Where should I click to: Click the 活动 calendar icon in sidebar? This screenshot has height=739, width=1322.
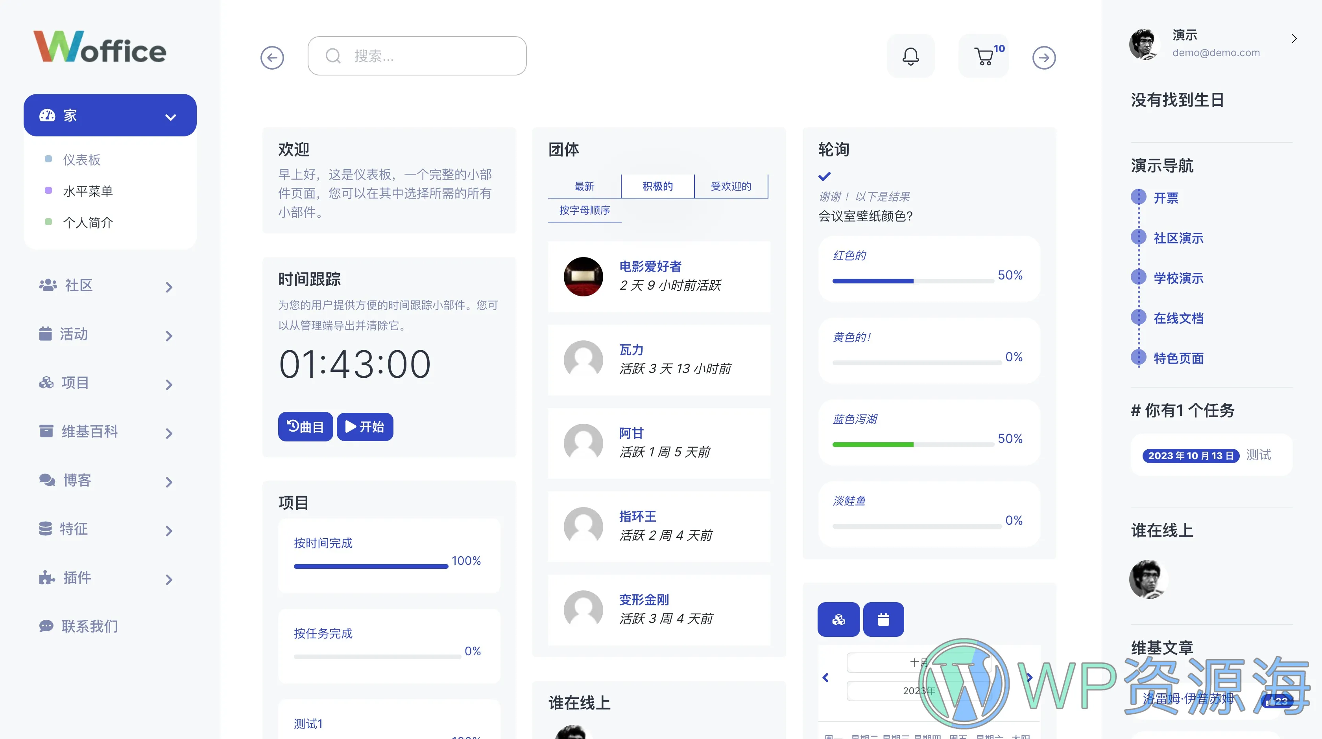[45, 333]
